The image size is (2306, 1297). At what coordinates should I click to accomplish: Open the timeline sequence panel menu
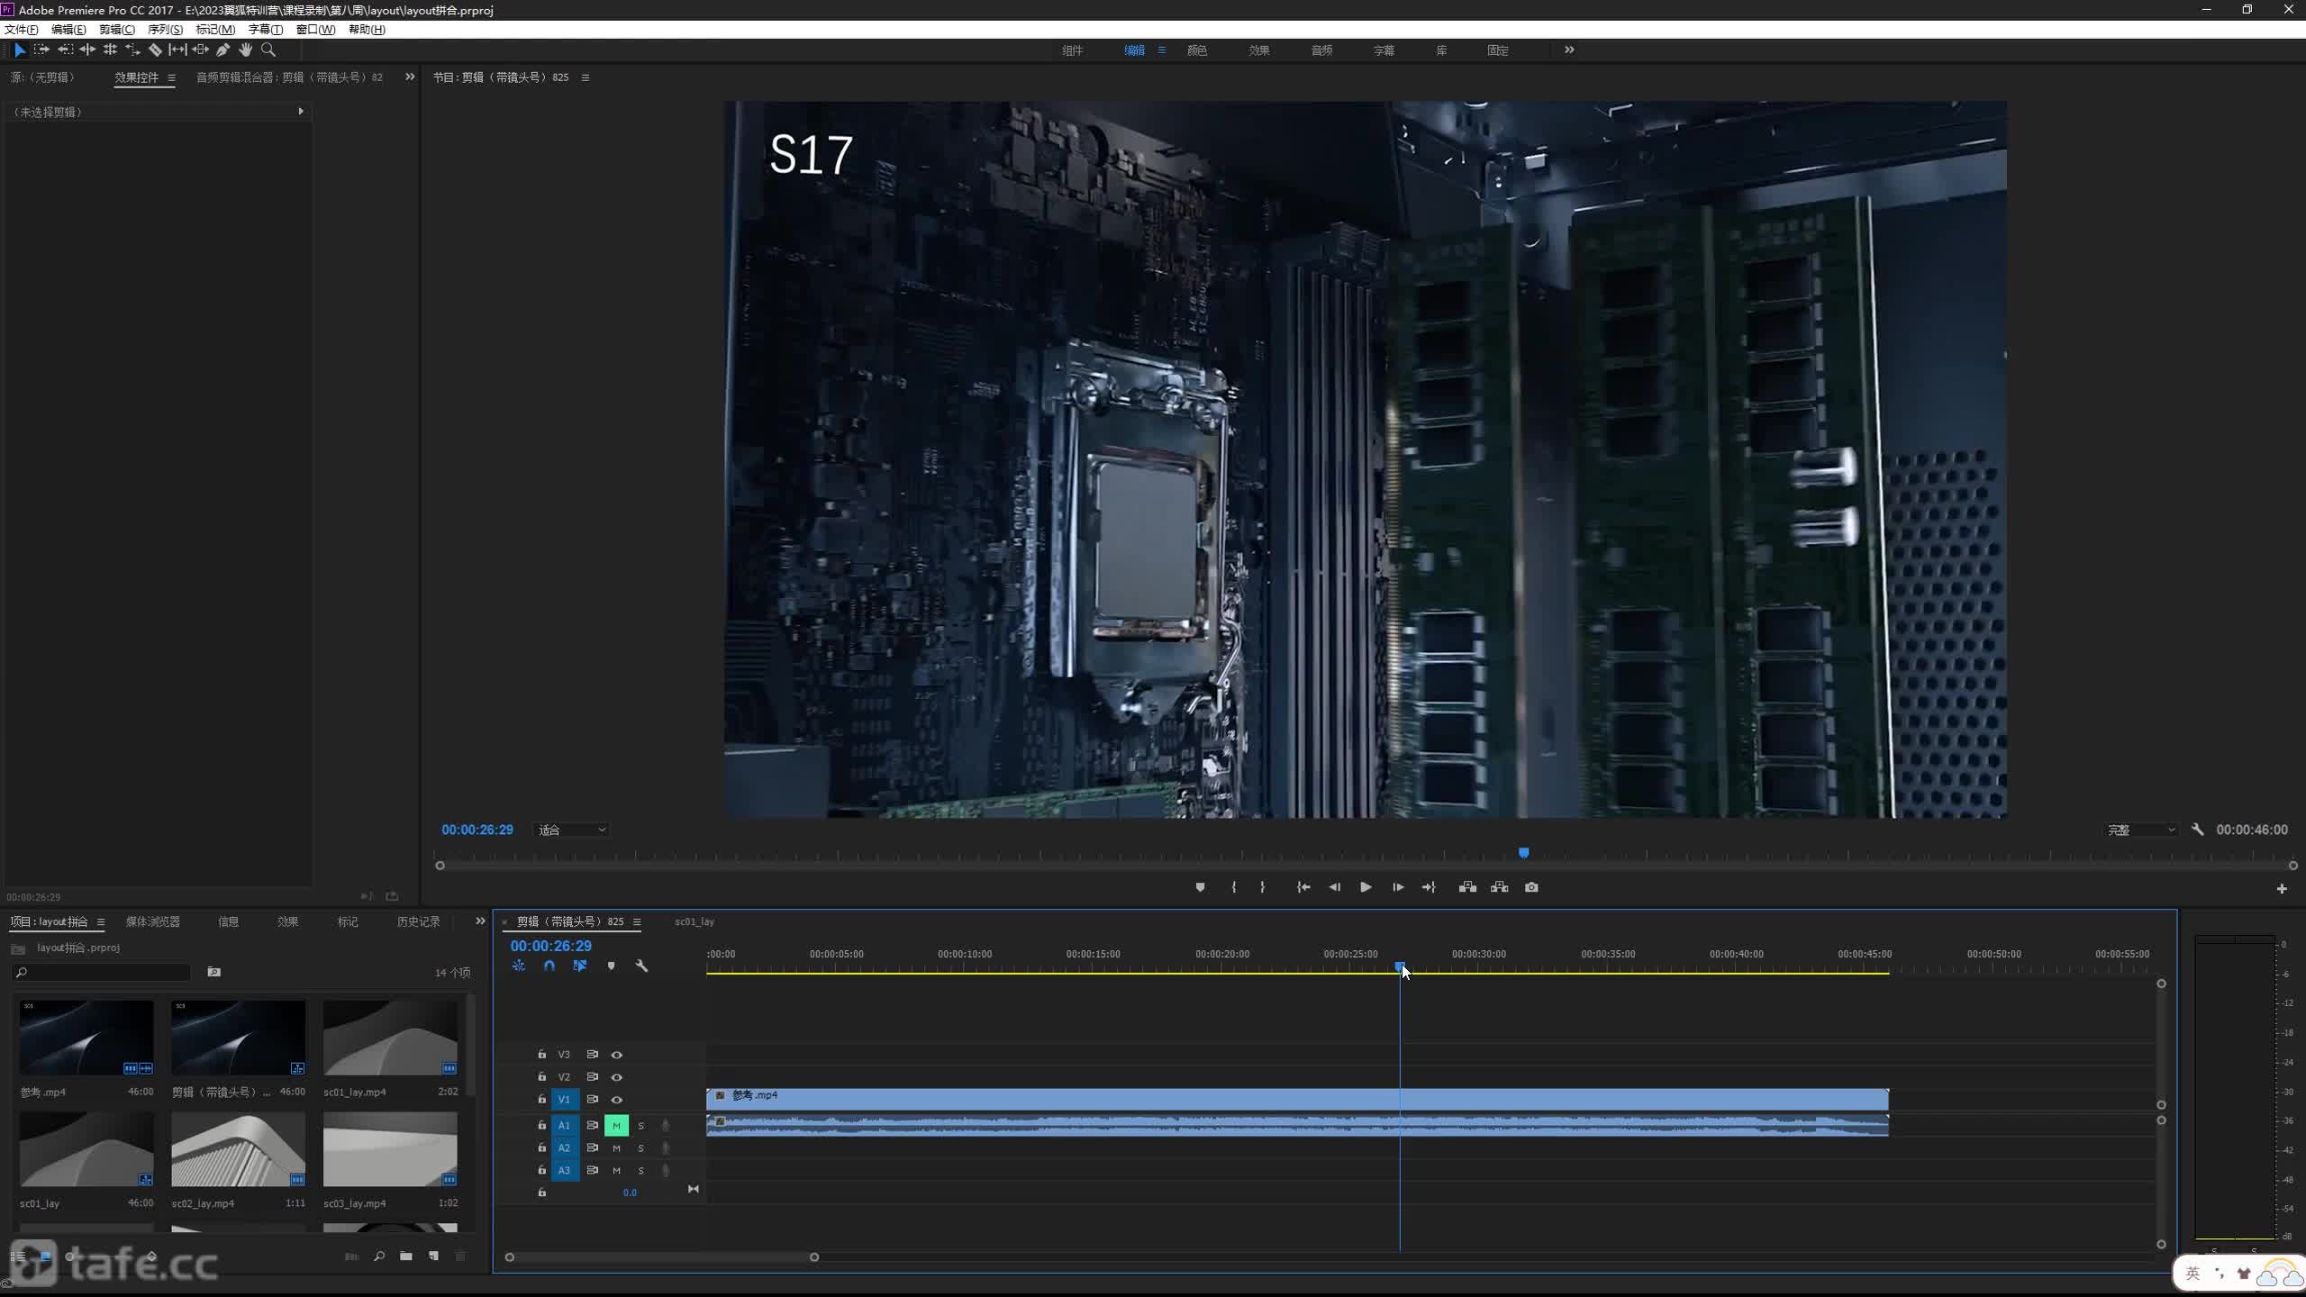coord(637,921)
